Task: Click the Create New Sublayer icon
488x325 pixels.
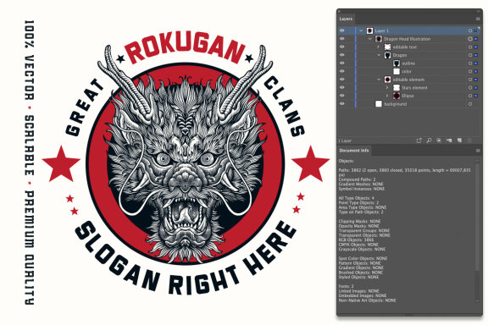Action: tap(448, 140)
